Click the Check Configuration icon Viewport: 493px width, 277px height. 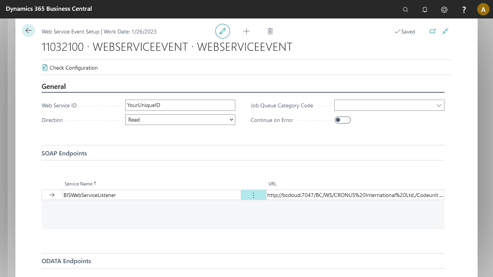coord(45,67)
